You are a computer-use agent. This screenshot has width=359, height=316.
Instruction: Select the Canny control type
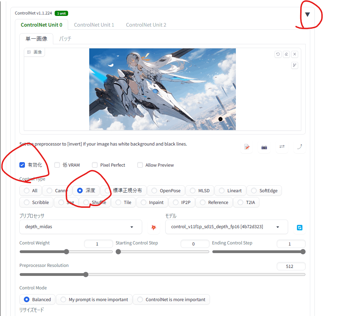[x=57, y=190]
